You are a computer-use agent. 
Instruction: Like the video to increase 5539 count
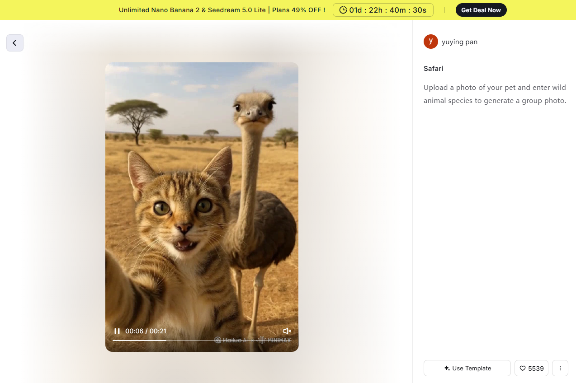coord(531,368)
